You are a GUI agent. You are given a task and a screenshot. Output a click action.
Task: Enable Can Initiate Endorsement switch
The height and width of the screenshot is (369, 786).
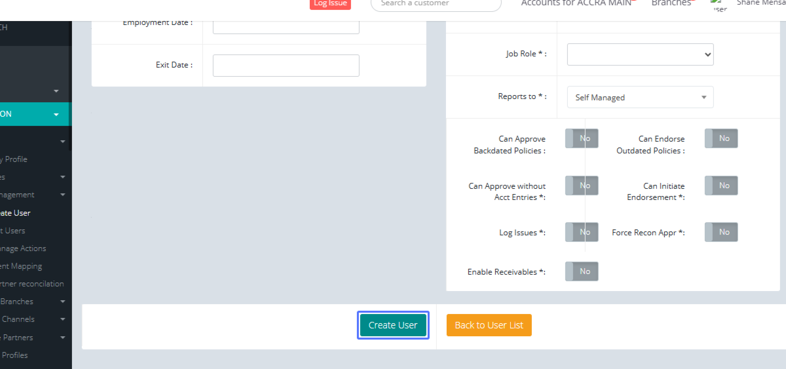click(721, 185)
